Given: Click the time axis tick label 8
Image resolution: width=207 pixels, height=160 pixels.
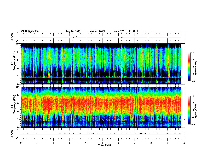Looking at the screenshot, I should point(151,143).
